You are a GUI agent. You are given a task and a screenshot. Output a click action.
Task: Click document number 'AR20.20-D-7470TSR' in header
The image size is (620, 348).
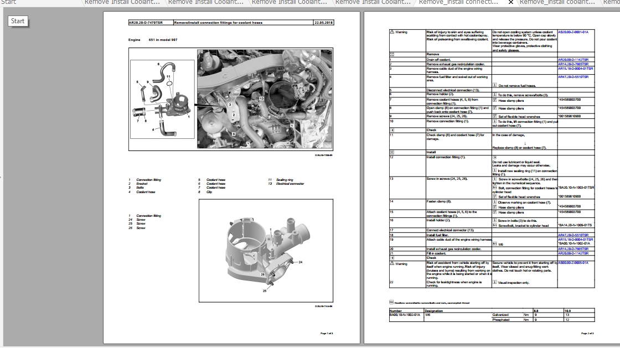(146, 23)
